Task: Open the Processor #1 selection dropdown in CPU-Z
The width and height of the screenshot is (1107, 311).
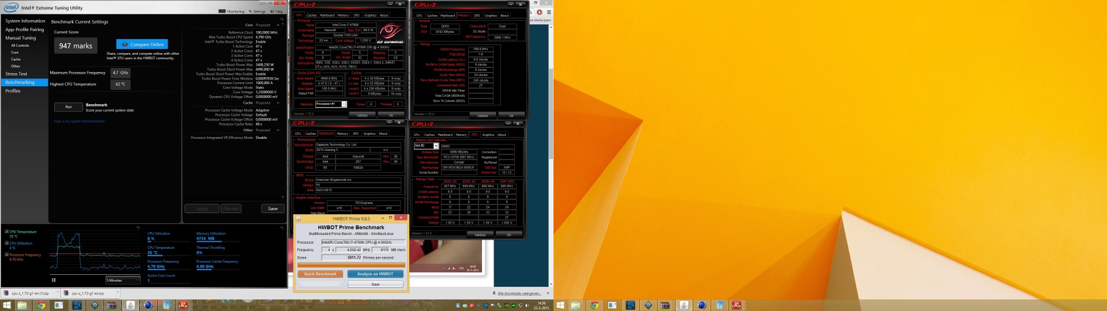Action: [x=331, y=104]
